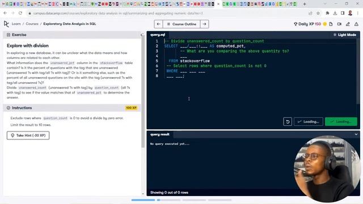Open the Daily XP indicator
This screenshot has height=204, width=363.
(x=307, y=24)
